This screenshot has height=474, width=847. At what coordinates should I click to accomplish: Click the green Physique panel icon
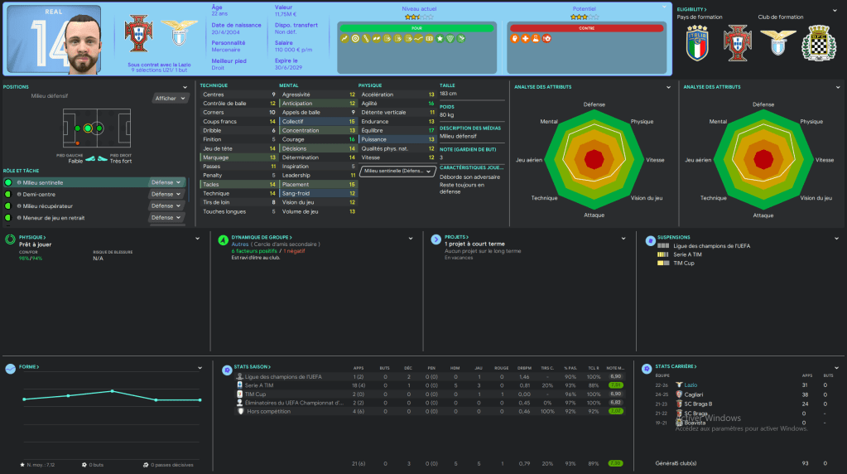9,239
